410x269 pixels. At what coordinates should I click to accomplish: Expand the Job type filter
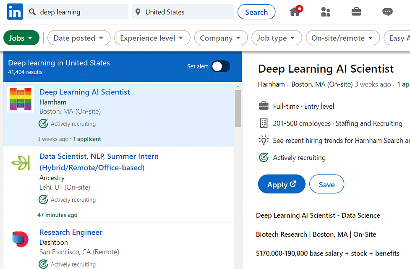coord(277,38)
